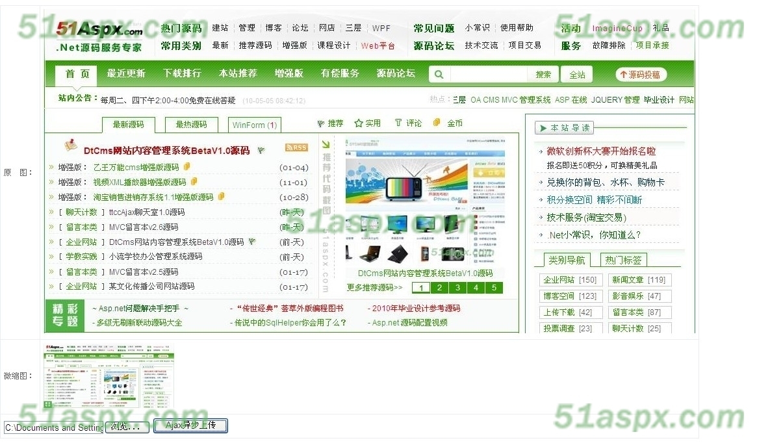757x445 pixels.
Task: Click the 实用 star icon
Action: click(358, 123)
